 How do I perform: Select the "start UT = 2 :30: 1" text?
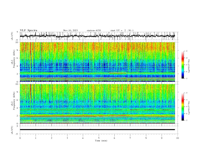click(x=122, y=30)
